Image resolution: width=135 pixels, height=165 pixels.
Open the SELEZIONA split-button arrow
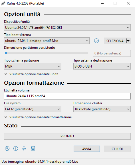(128, 41)
